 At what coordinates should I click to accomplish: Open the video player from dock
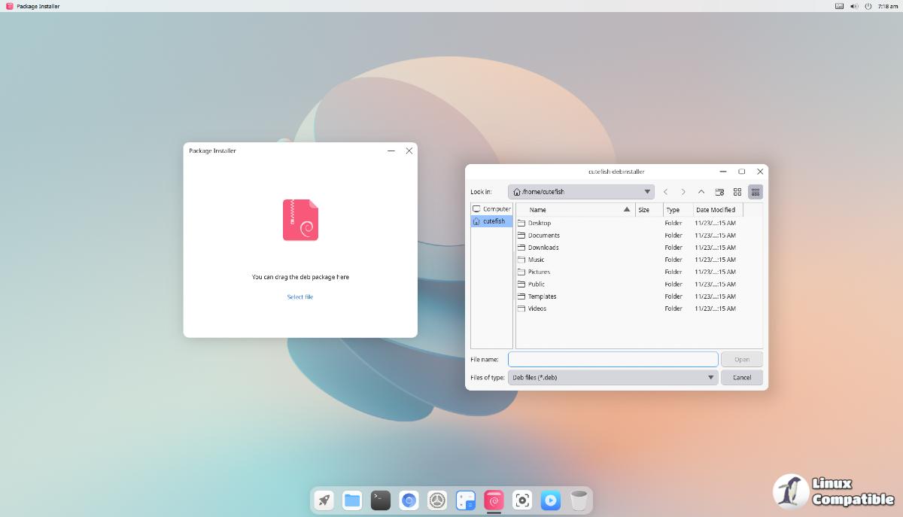551,500
